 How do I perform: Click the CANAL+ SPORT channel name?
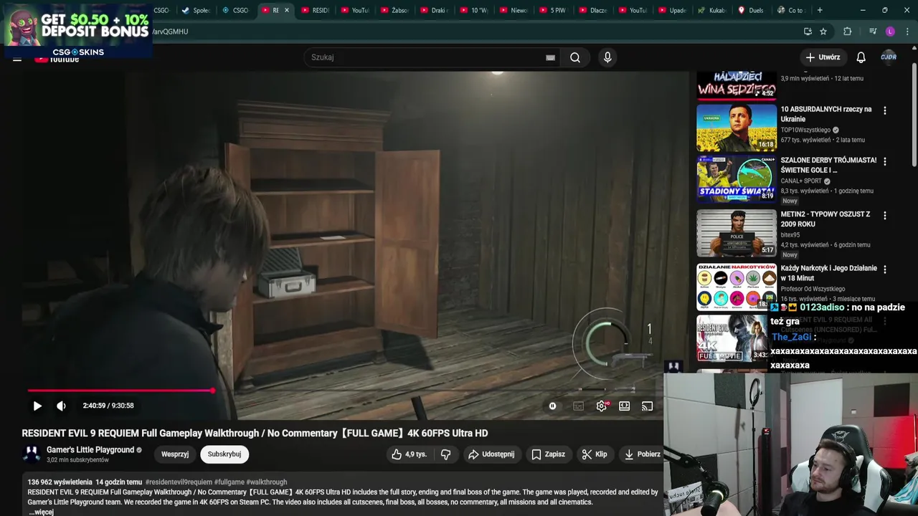click(802, 181)
